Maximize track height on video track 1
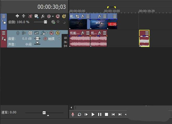The image size is (172, 124). [x=17, y=16]
